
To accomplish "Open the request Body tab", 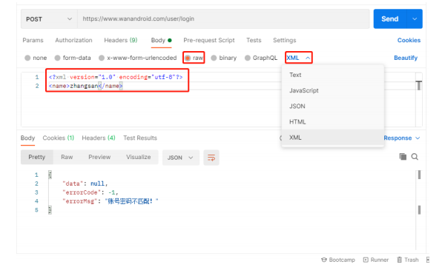I will [x=161, y=40].
